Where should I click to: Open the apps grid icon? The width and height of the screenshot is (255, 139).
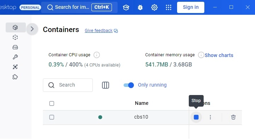click(169, 7)
